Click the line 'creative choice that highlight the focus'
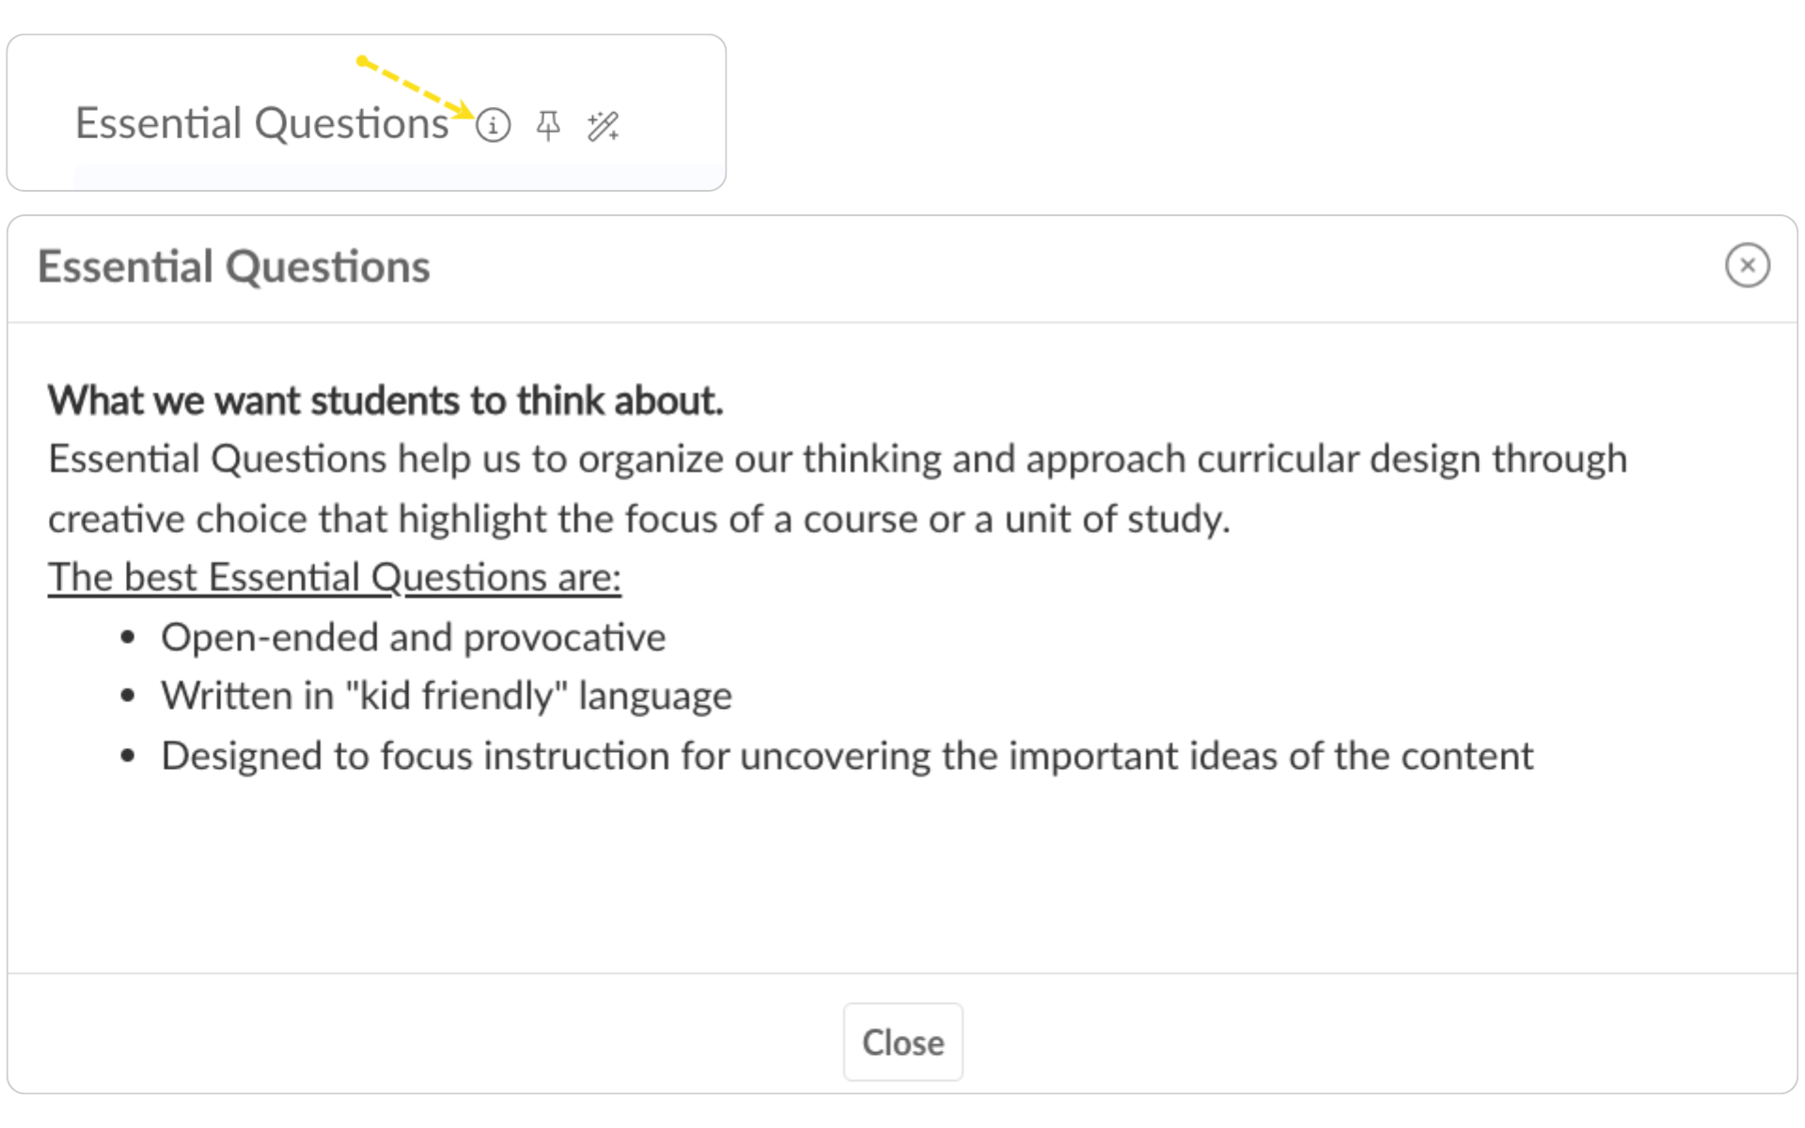The image size is (1805, 1128). tap(639, 519)
